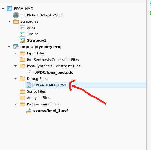Click the Input Files folder icon

coord(22,53)
